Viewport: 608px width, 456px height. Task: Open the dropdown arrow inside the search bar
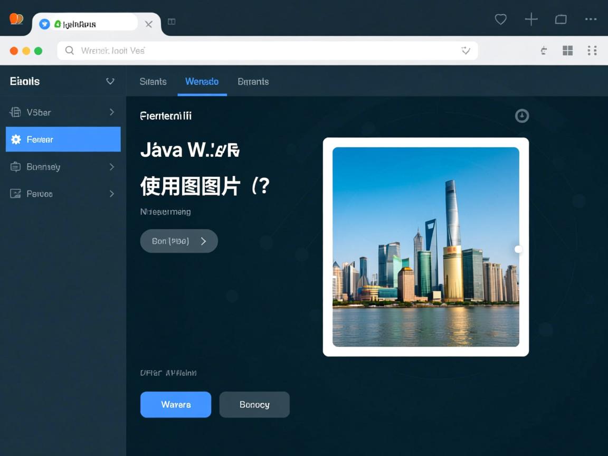point(466,51)
